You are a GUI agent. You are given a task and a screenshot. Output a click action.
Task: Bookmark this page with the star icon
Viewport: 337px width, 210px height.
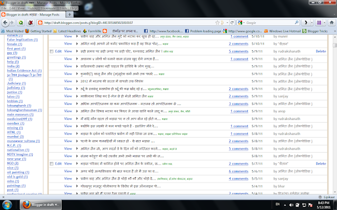tap(217, 23)
